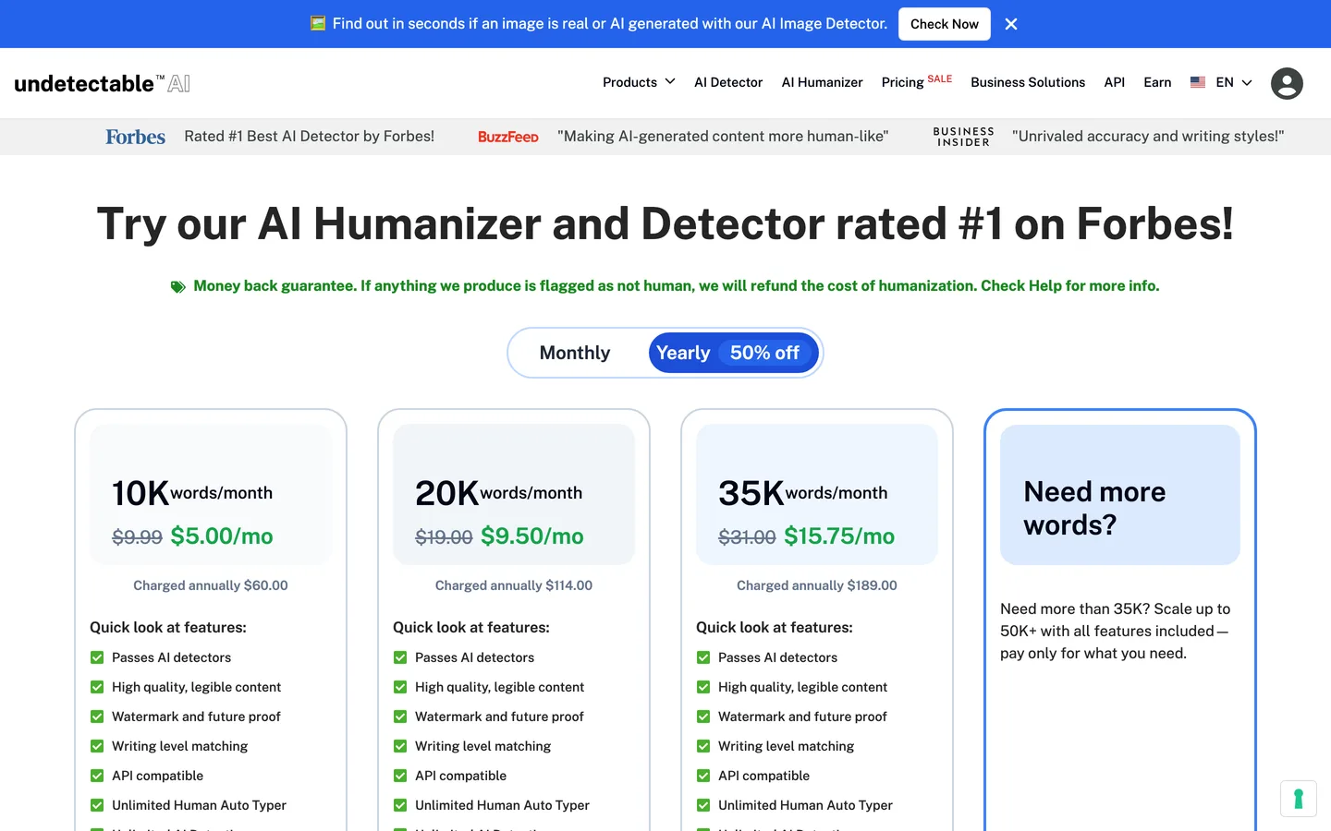
Task: Click the $5.00/mo price
Action: (x=222, y=536)
